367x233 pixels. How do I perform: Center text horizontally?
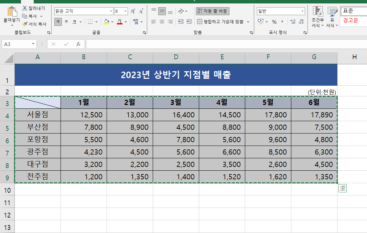point(162,22)
